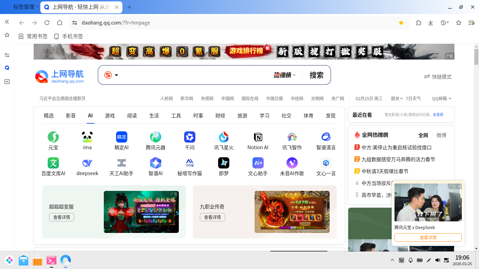Open the 新华网 link
The width and height of the screenshot is (479, 269).
pyautogui.click(x=187, y=98)
